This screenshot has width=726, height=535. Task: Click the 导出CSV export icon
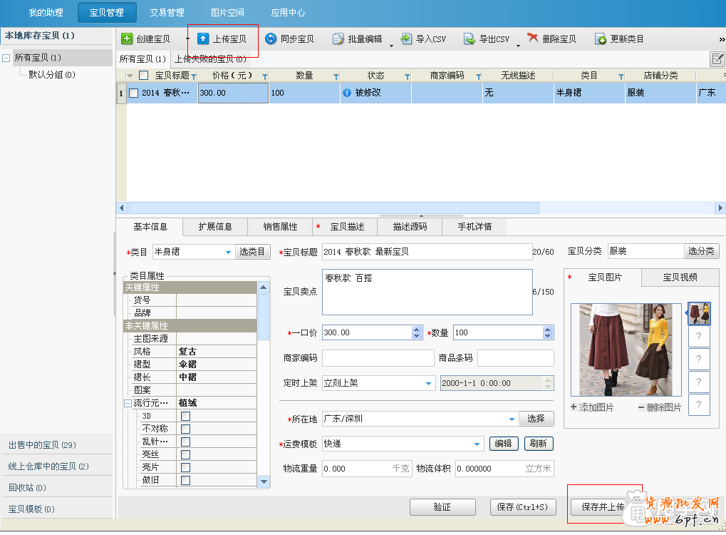[470, 39]
